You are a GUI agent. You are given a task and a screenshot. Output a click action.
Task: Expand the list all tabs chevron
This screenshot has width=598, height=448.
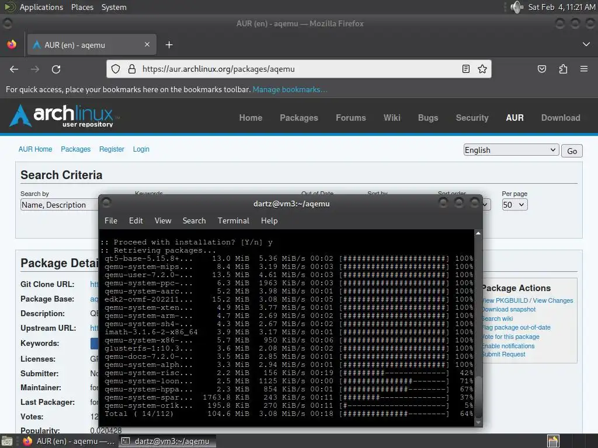pos(586,44)
